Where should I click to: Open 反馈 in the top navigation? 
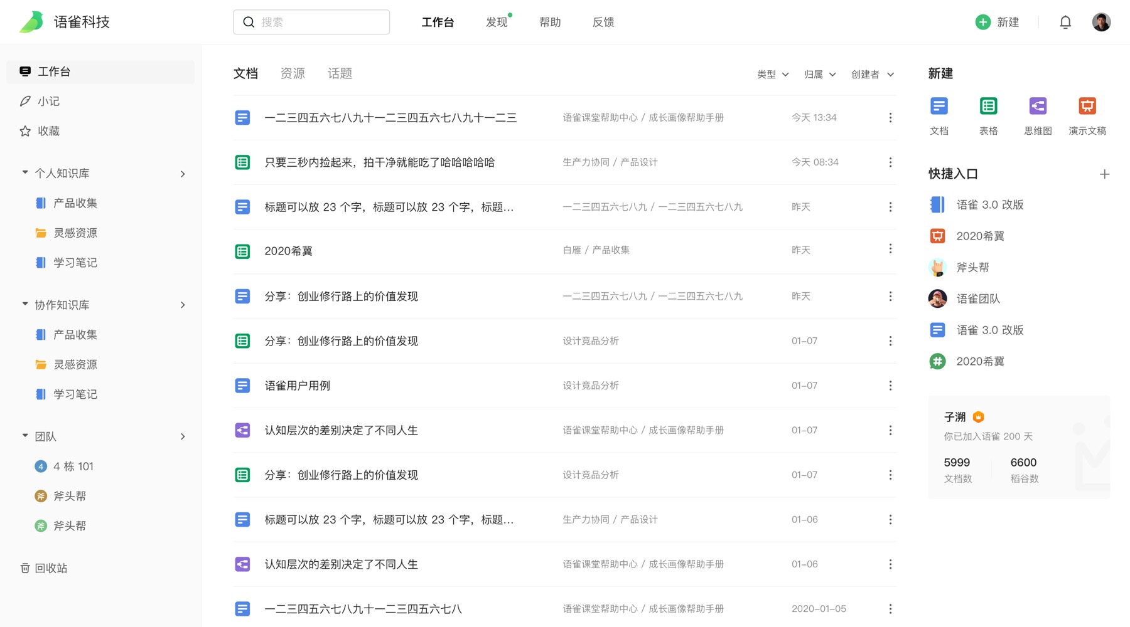point(603,23)
